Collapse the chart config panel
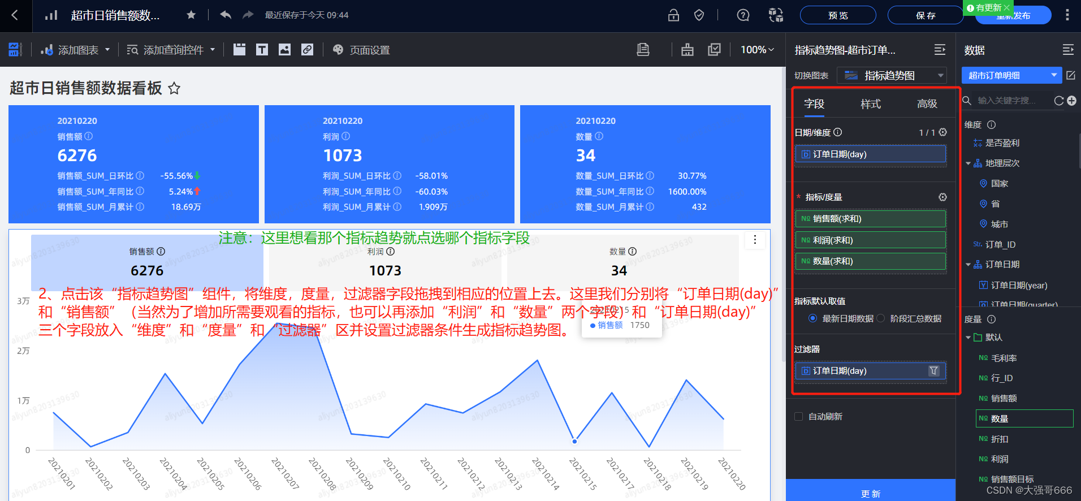1081x501 pixels. (x=940, y=50)
